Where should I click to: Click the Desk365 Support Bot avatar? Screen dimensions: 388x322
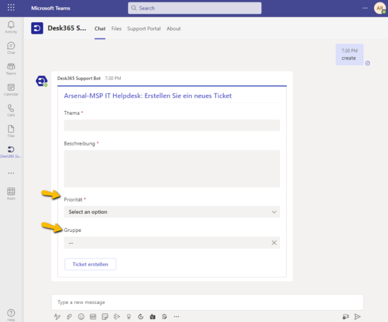pyautogui.click(x=41, y=81)
